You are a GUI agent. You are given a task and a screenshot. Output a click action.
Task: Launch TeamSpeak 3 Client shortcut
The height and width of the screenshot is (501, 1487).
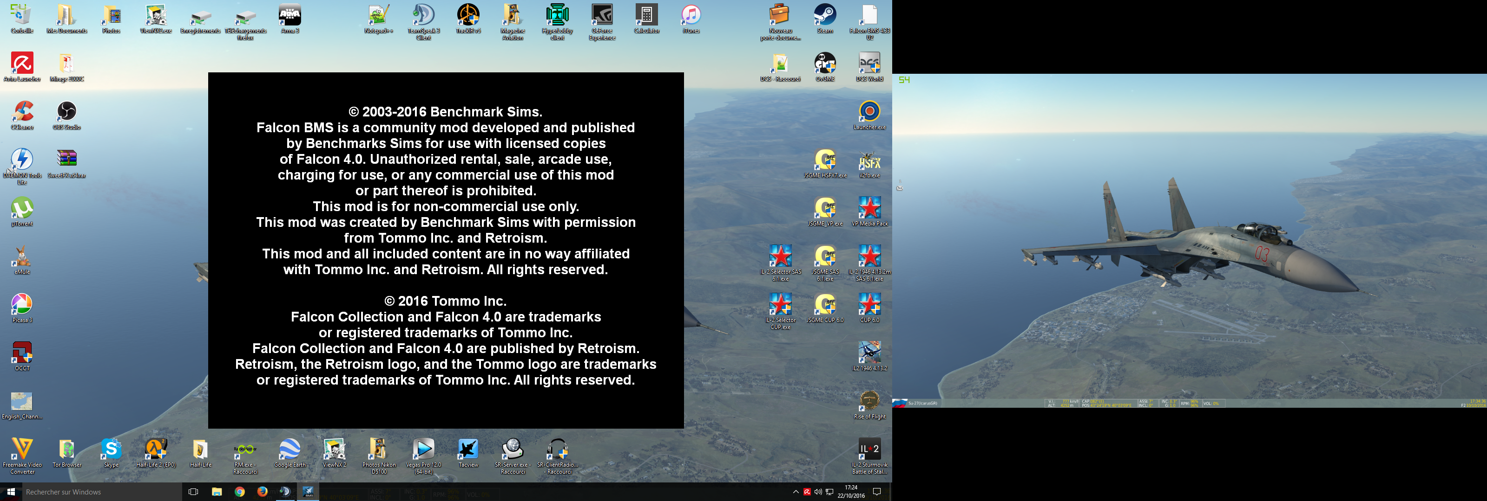424,22
